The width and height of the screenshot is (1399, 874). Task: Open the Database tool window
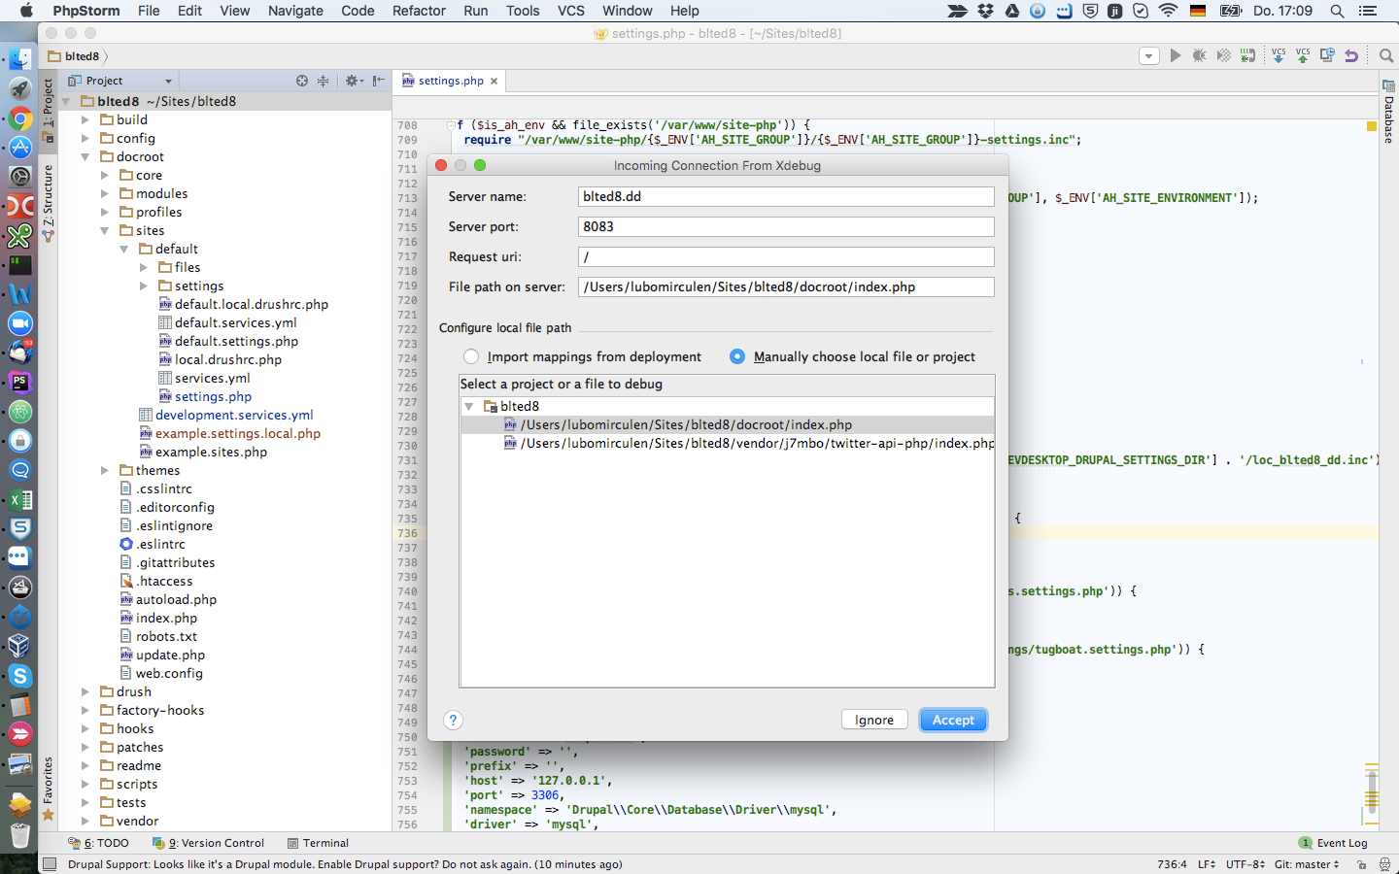1388,112
